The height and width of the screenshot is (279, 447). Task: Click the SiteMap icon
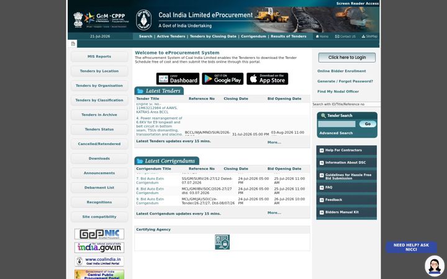point(363,37)
